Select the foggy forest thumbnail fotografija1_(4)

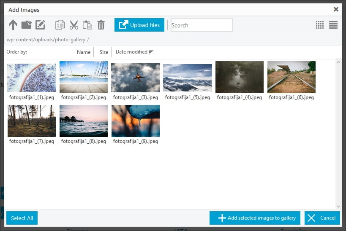pos(240,77)
